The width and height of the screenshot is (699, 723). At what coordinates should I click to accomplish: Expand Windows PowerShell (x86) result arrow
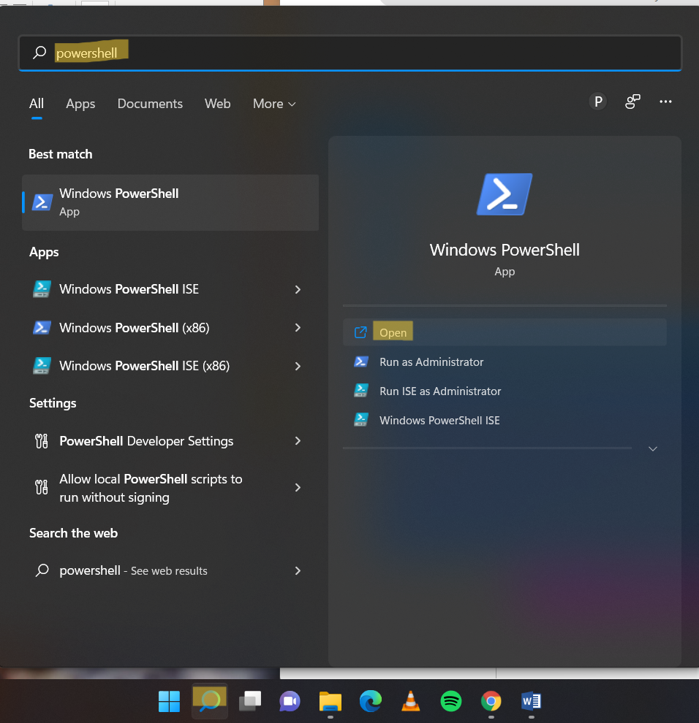click(298, 328)
